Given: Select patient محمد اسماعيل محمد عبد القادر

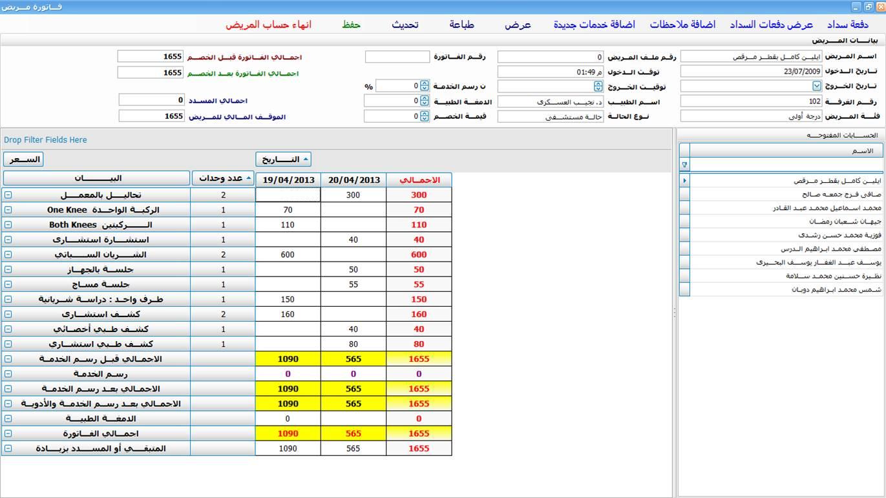Looking at the screenshot, I should pyautogui.click(x=786, y=208).
